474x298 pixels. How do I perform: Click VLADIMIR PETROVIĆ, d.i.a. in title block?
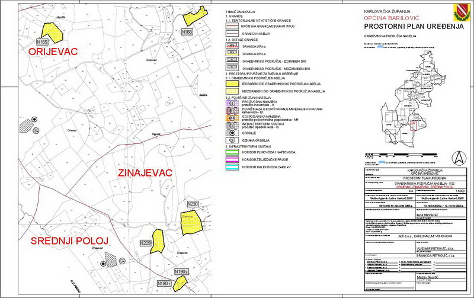tap(435, 249)
